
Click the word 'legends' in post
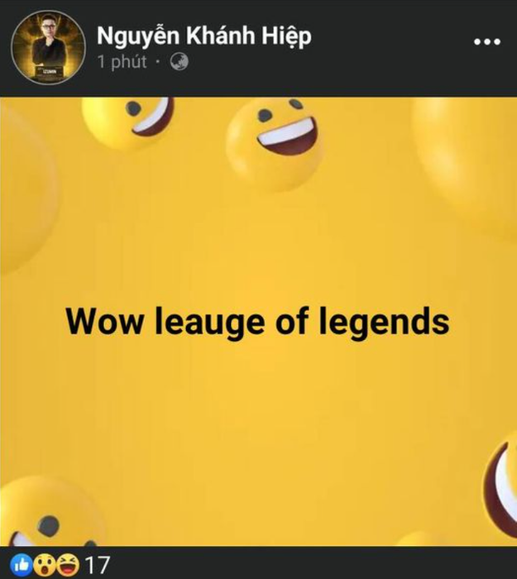pyautogui.click(x=384, y=322)
